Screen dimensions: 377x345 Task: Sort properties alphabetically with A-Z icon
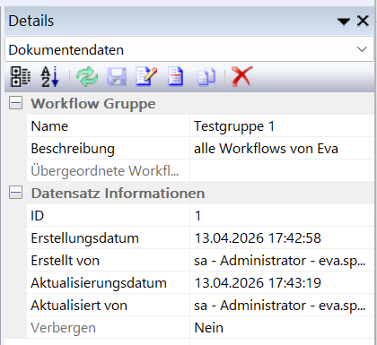click(x=49, y=77)
